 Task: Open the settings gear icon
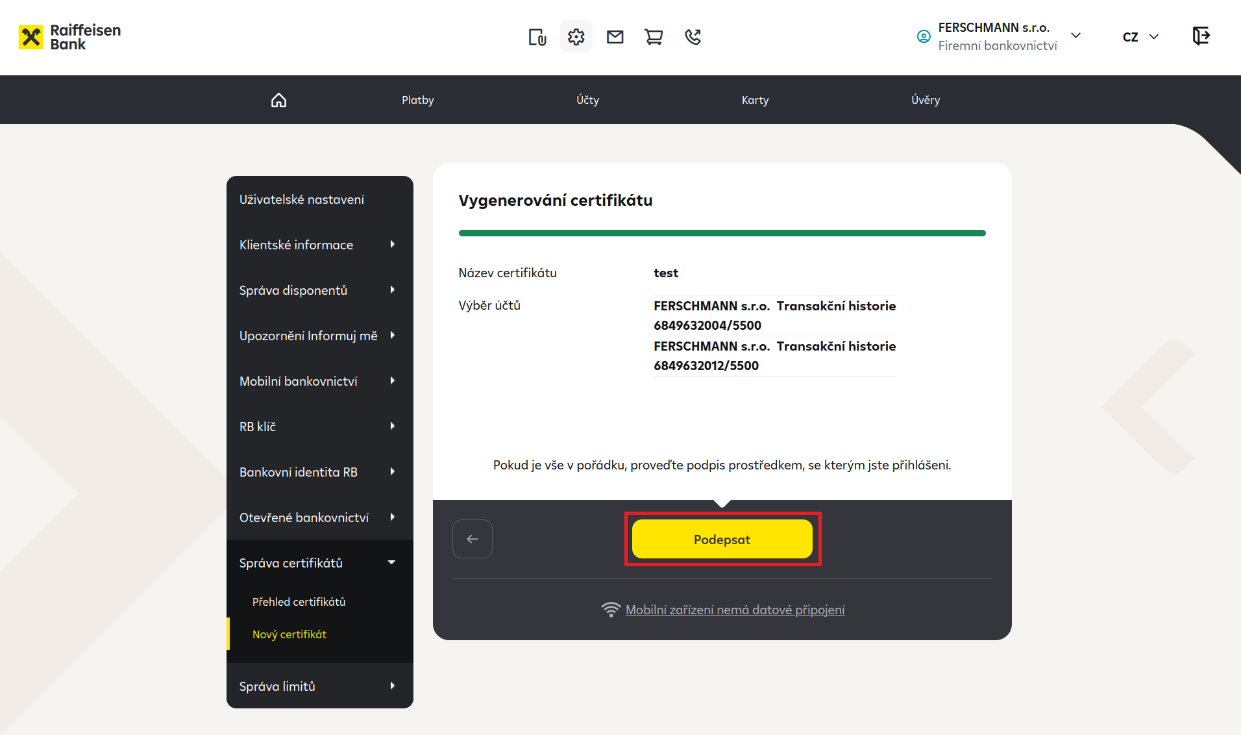(576, 37)
